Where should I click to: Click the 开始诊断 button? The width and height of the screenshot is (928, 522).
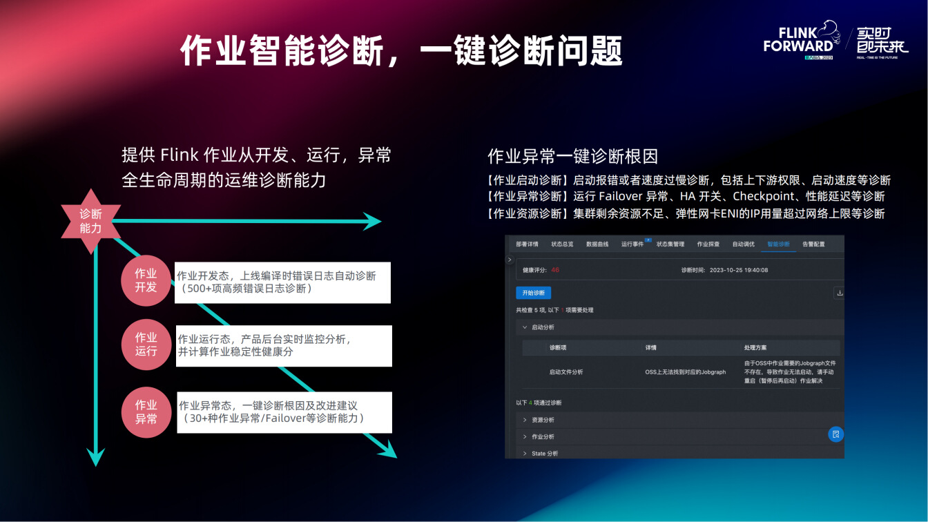point(533,293)
